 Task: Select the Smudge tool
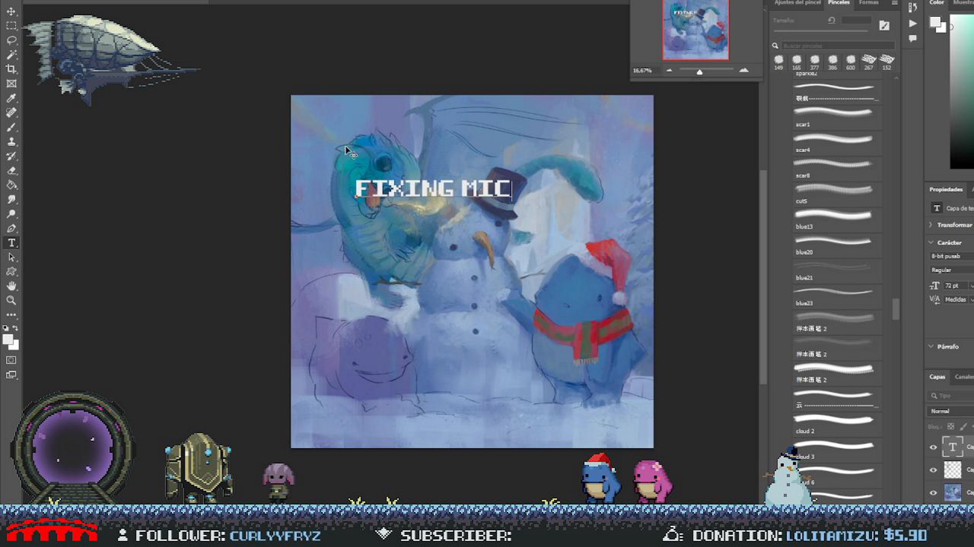[x=11, y=200]
